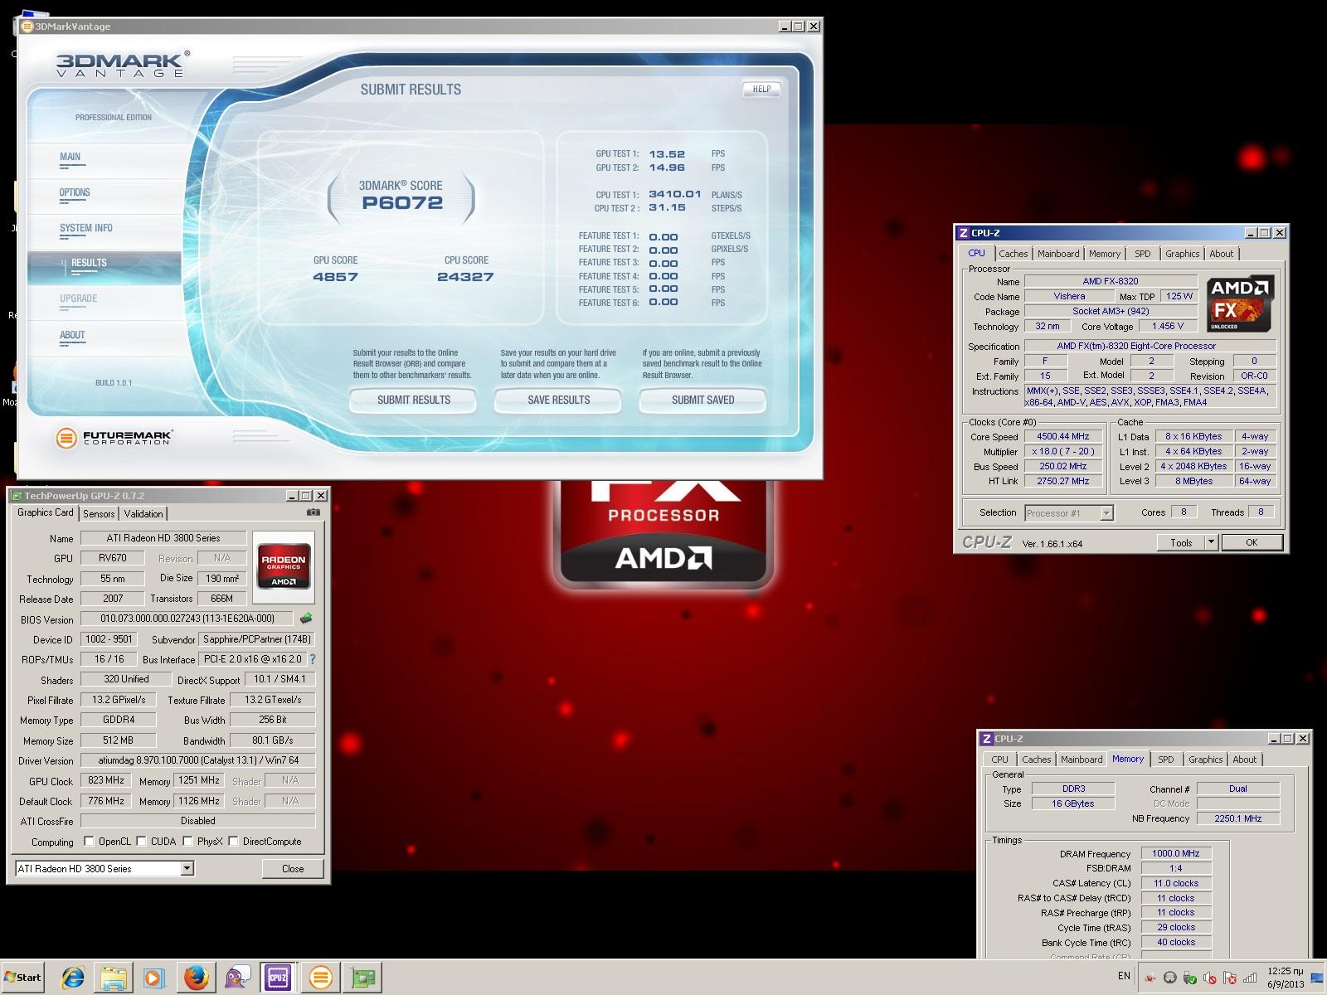Enable the OpenCL checkbox

[89, 842]
